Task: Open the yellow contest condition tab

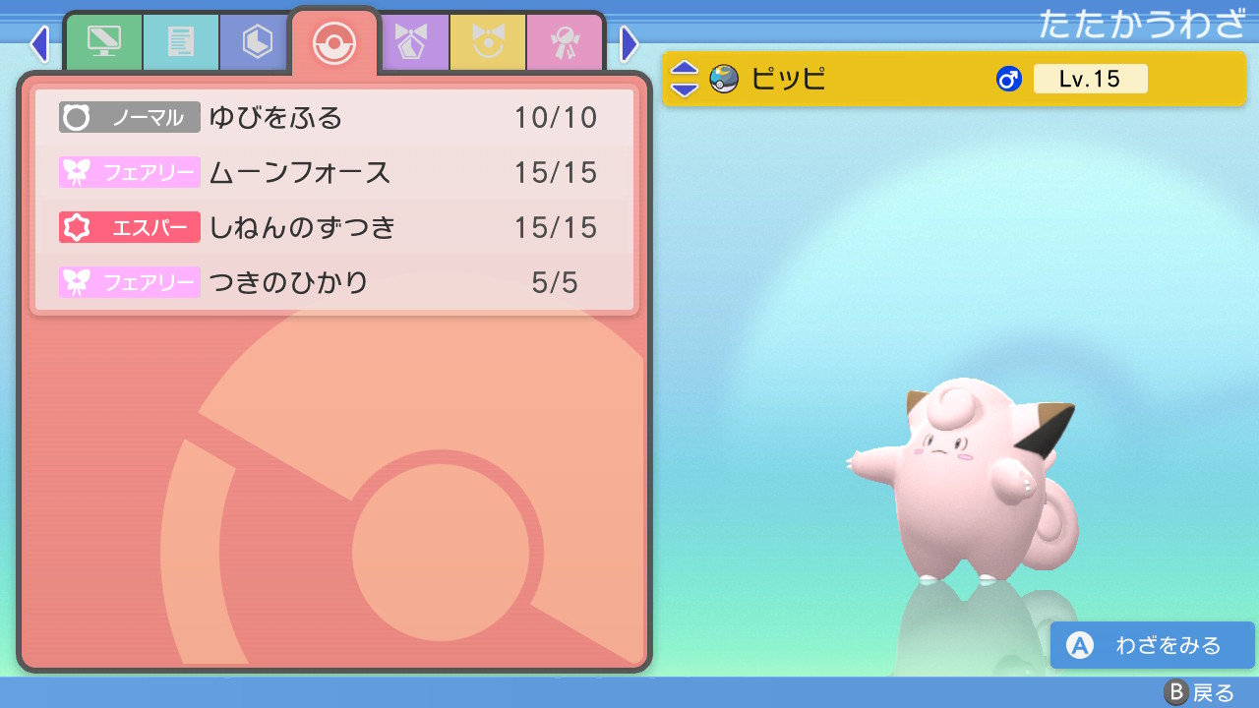Action: pyautogui.click(x=488, y=41)
